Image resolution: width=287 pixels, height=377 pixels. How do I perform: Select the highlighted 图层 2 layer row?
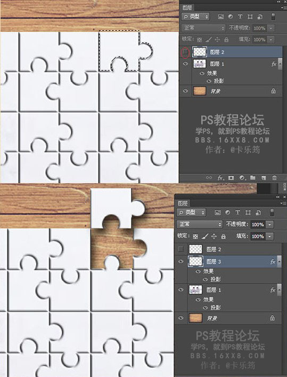click(x=231, y=52)
